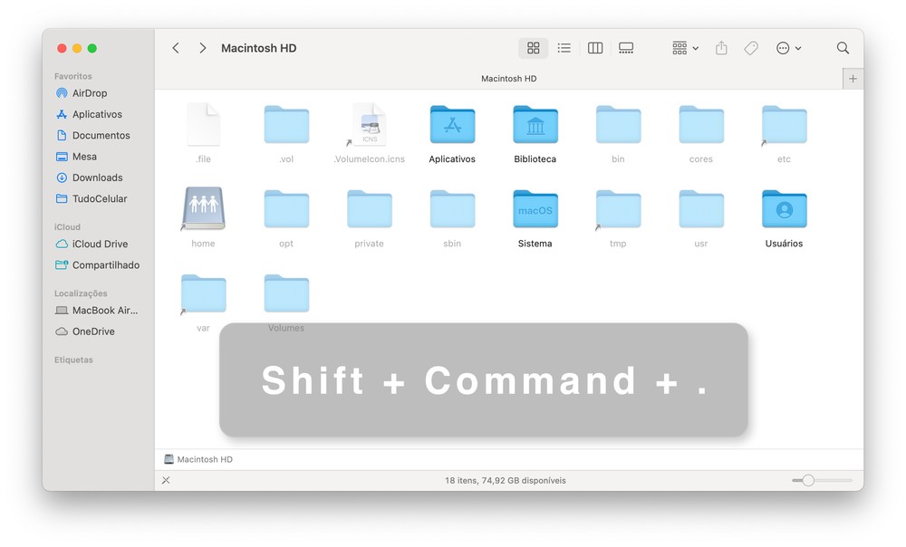This screenshot has height=547, width=906.
Task: Select the home drive icon
Action: tap(203, 208)
